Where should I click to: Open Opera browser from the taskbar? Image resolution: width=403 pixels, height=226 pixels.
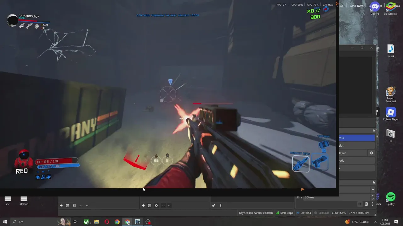107,222
